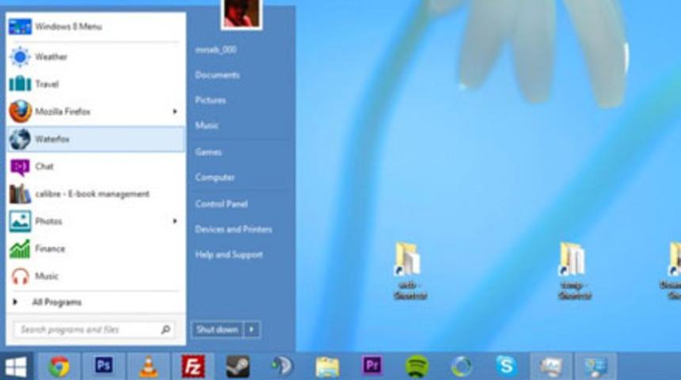Open Google Chrome from taskbar
Image resolution: width=681 pixels, height=380 pixels.
point(59,367)
